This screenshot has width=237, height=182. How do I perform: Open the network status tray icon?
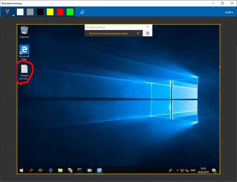tap(182, 170)
